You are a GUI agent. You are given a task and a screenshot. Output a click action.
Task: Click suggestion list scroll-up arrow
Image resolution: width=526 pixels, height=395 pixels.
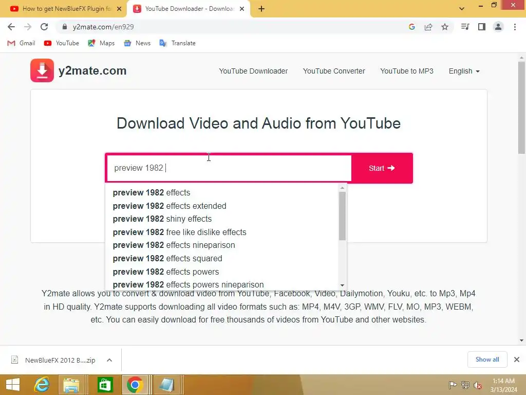point(342,188)
